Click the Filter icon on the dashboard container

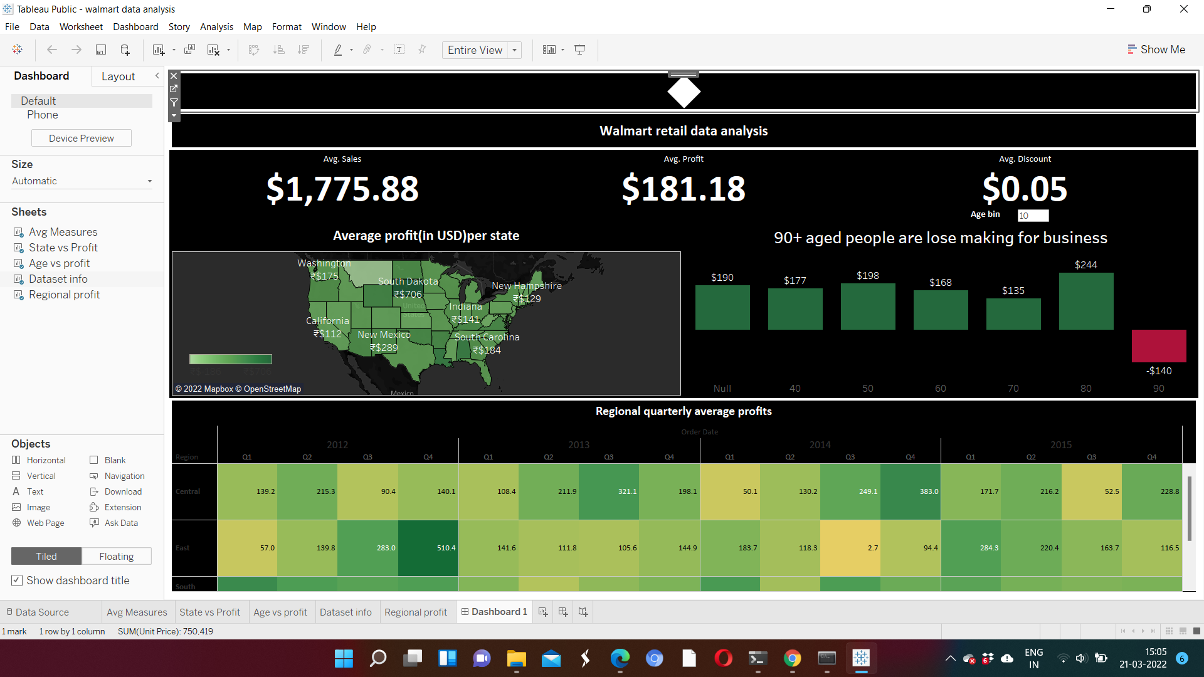(x=174, y=102)
